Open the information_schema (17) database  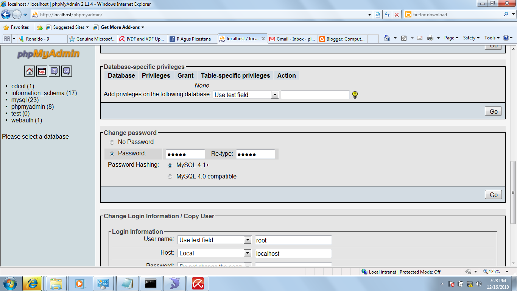(x=44, y=93)
